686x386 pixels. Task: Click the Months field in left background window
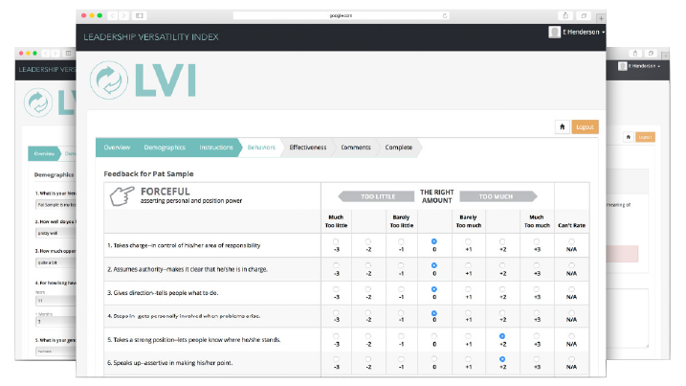point(55,322)
